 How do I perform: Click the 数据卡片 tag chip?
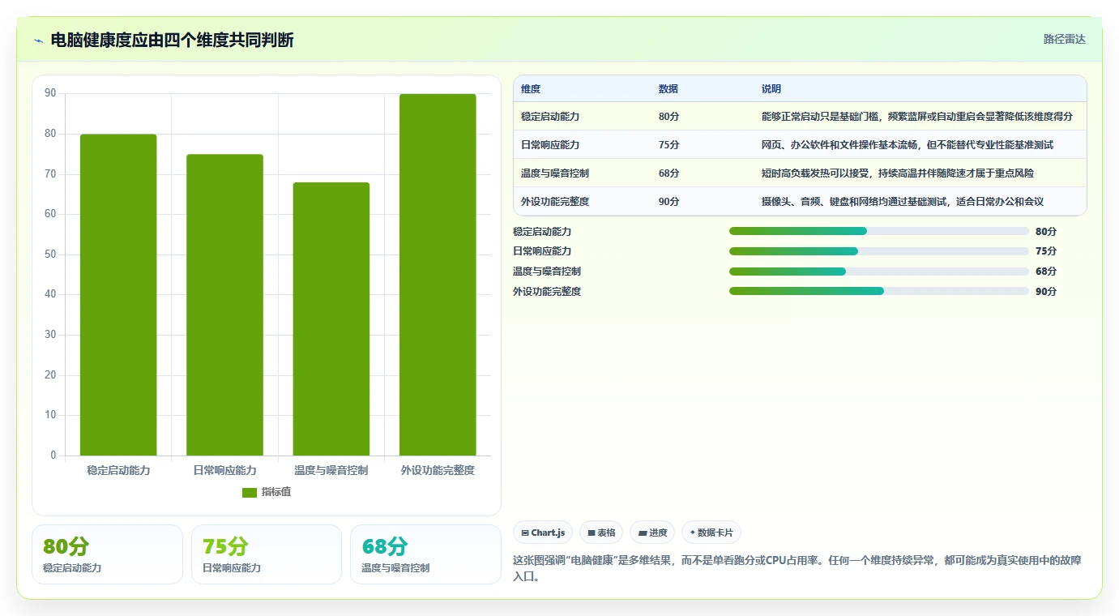point(711,533)
